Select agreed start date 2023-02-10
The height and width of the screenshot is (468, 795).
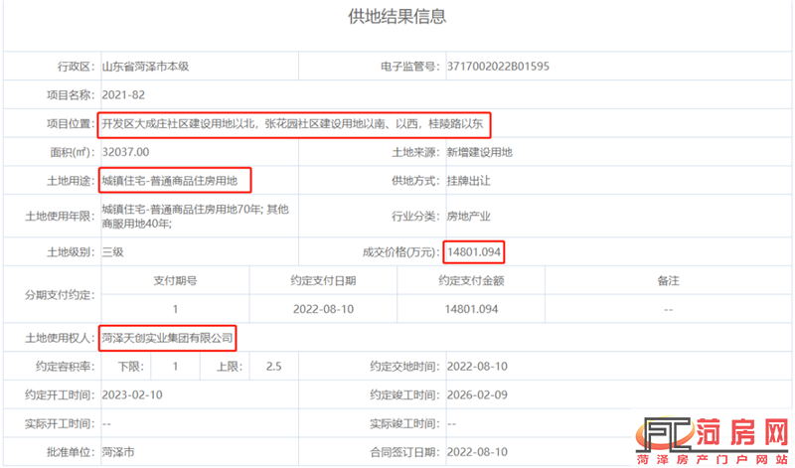click(x=132, y=395)
